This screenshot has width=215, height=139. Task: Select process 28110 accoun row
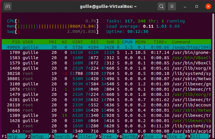(106, 105)
